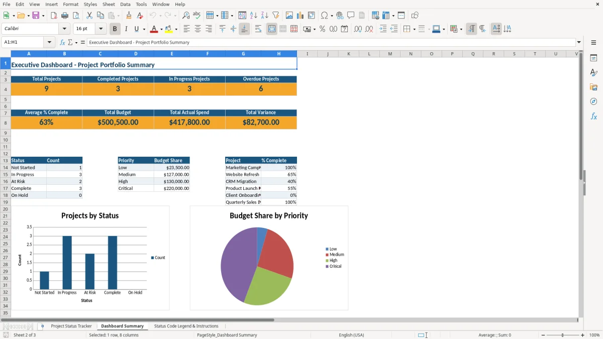Click the zoom in plus button
This screenshot has width=603, height=339.
[582, 335]
